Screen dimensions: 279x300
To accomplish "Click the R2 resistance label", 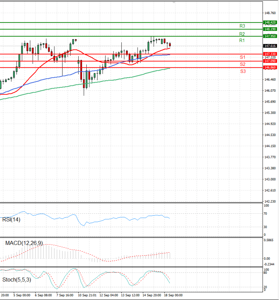I will (242, 34).
